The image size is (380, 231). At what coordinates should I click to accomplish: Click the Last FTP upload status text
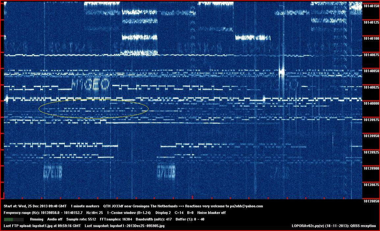42,226
